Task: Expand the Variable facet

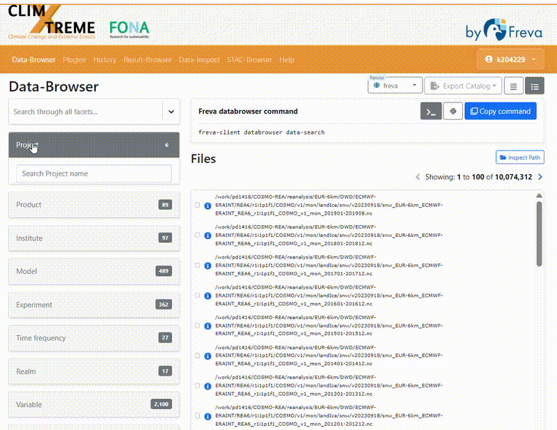Action: click(x=94, y=404)
